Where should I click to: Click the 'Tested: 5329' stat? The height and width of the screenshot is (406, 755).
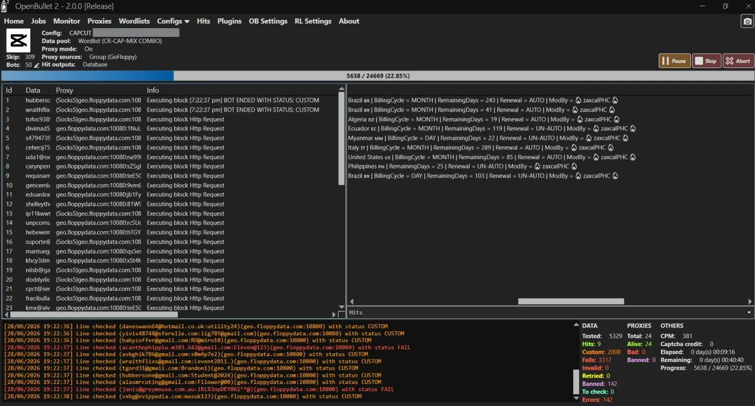602,336
